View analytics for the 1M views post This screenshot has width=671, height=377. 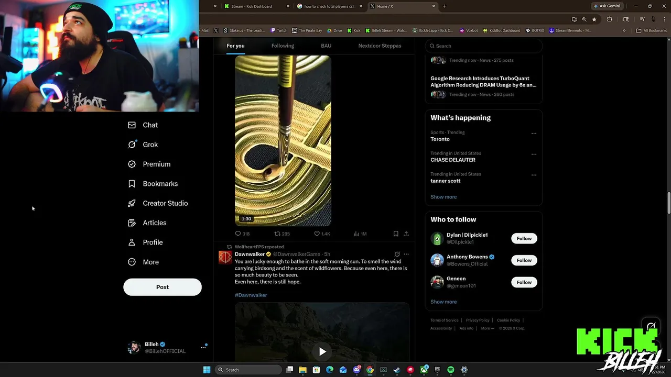pos(360,234)
